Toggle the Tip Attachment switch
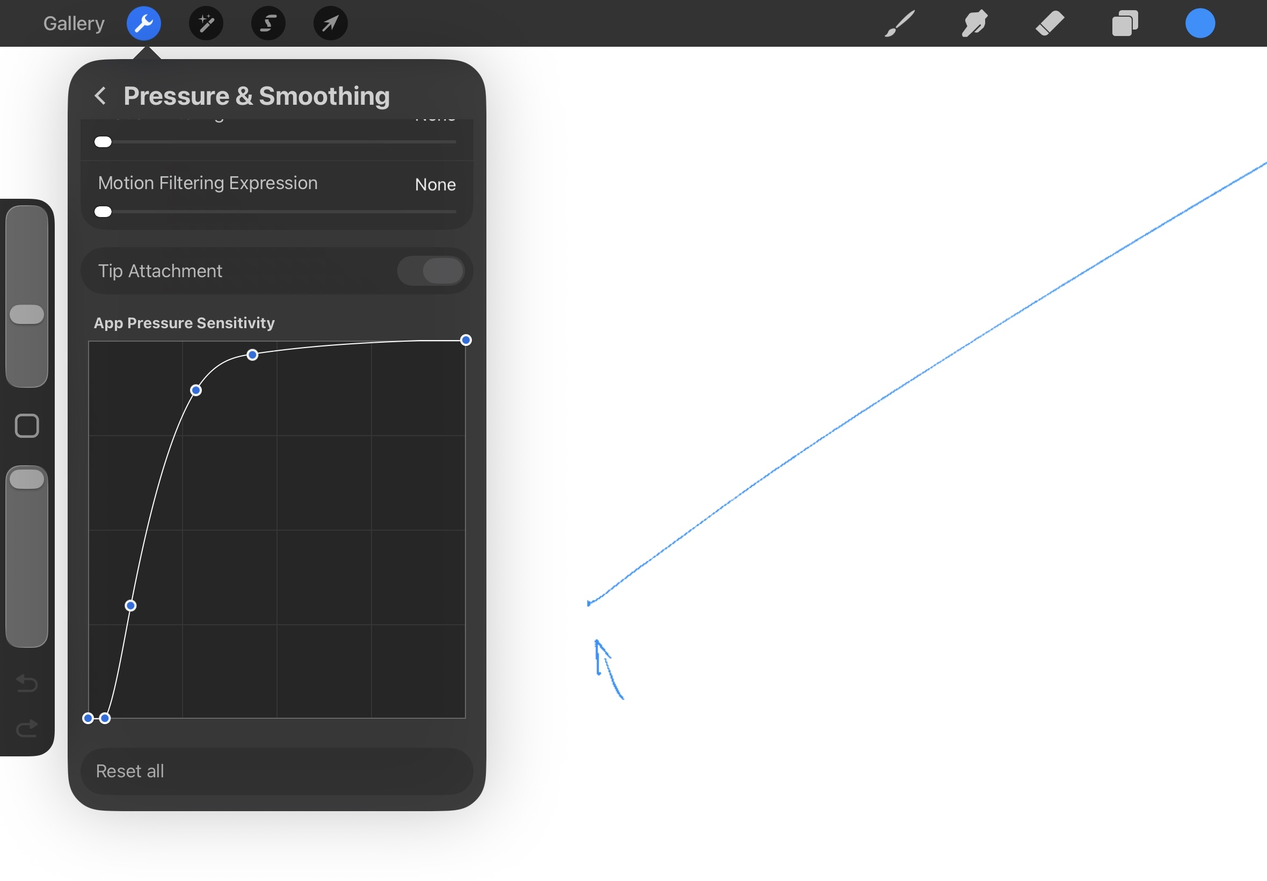This screenshot has height=881, width=1267. click(431, 271)
